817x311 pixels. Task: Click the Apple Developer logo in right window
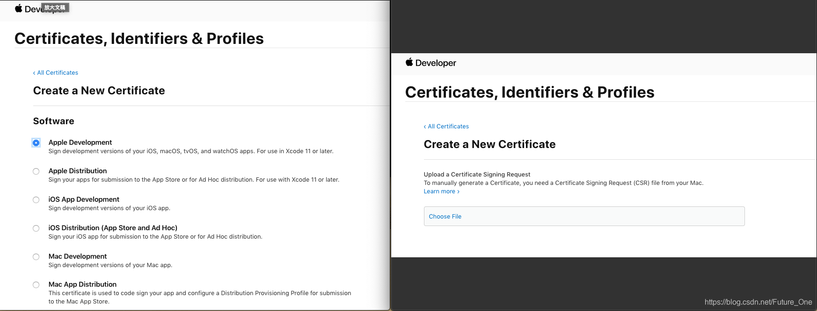click(x=430, y=63)
